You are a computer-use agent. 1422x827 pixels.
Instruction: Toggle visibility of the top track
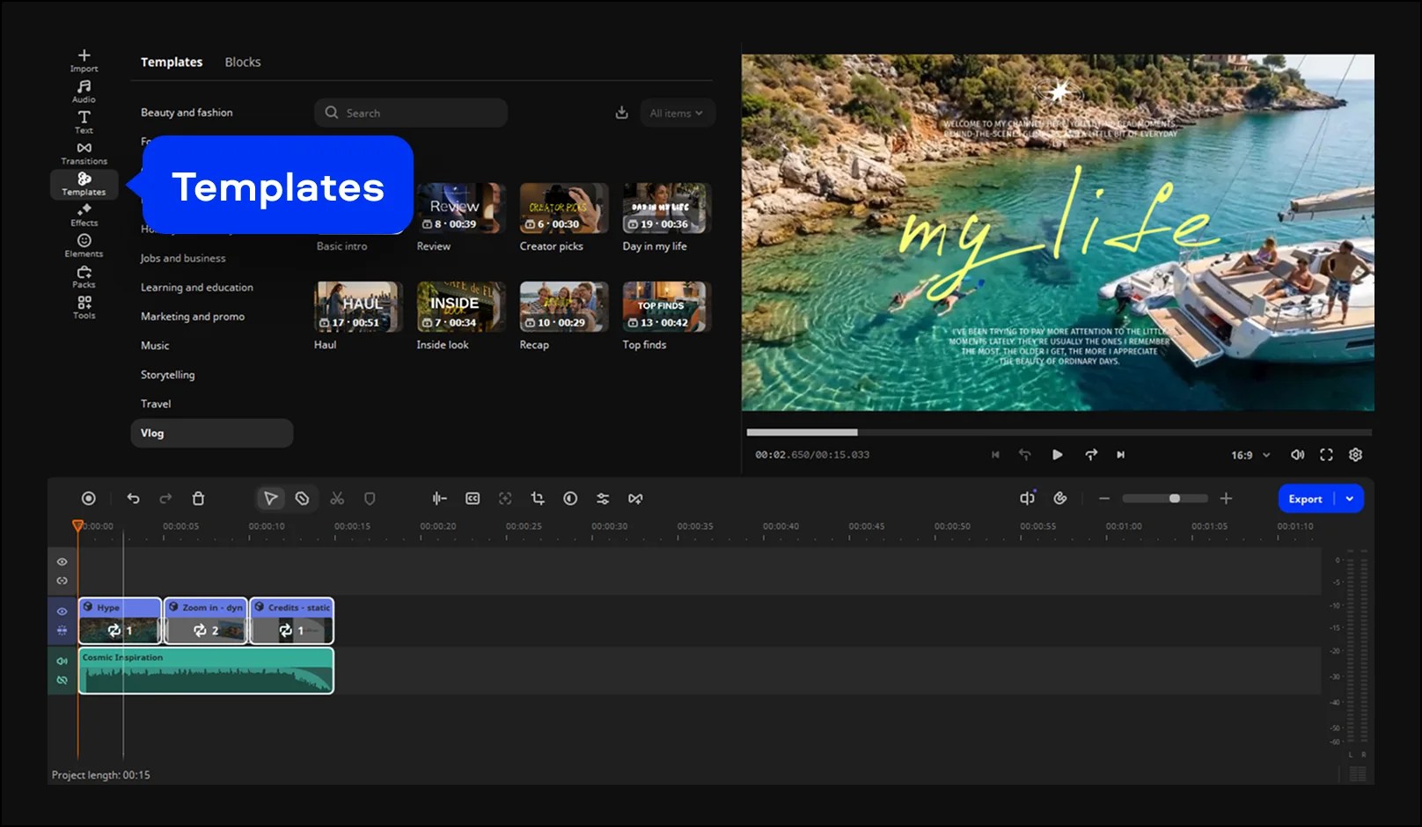pyautogui.click(x=62, y=561)
